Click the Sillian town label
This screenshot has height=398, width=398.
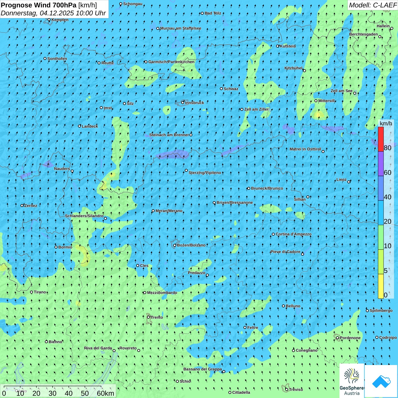300,199
